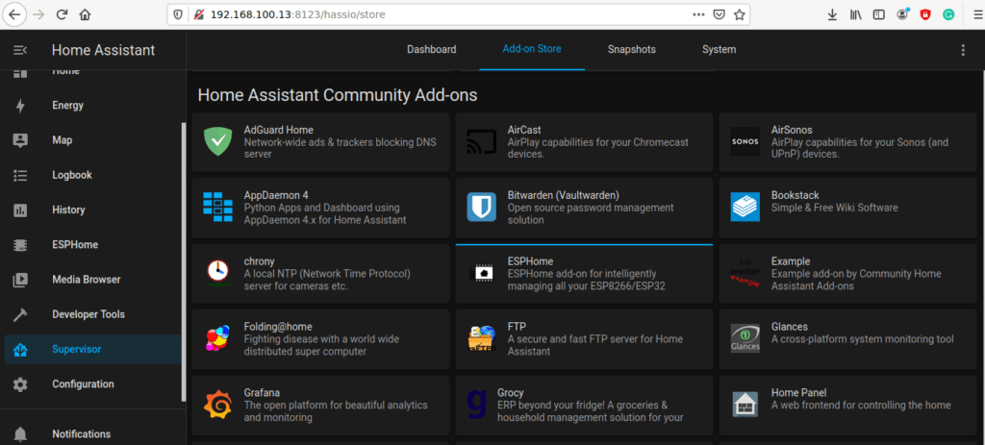Click the Logbook list icon

click(20, 175)
